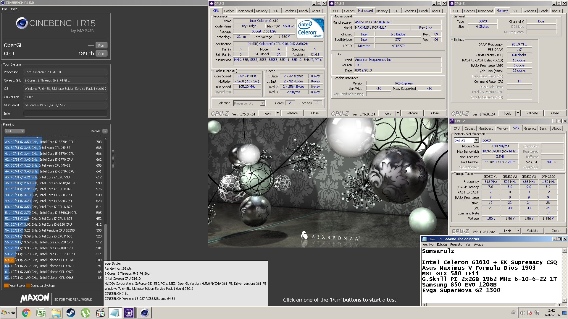The height and width of the screenshot is (319, 568).
Task: Expand Tools dropdown arrow in Mainboard window
Action: [398, 113]
